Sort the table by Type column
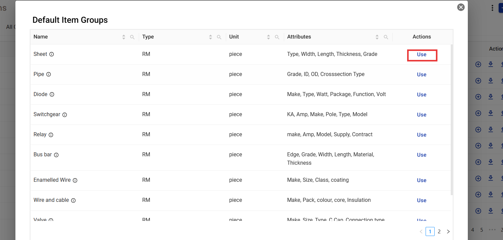 coord(210,37)
